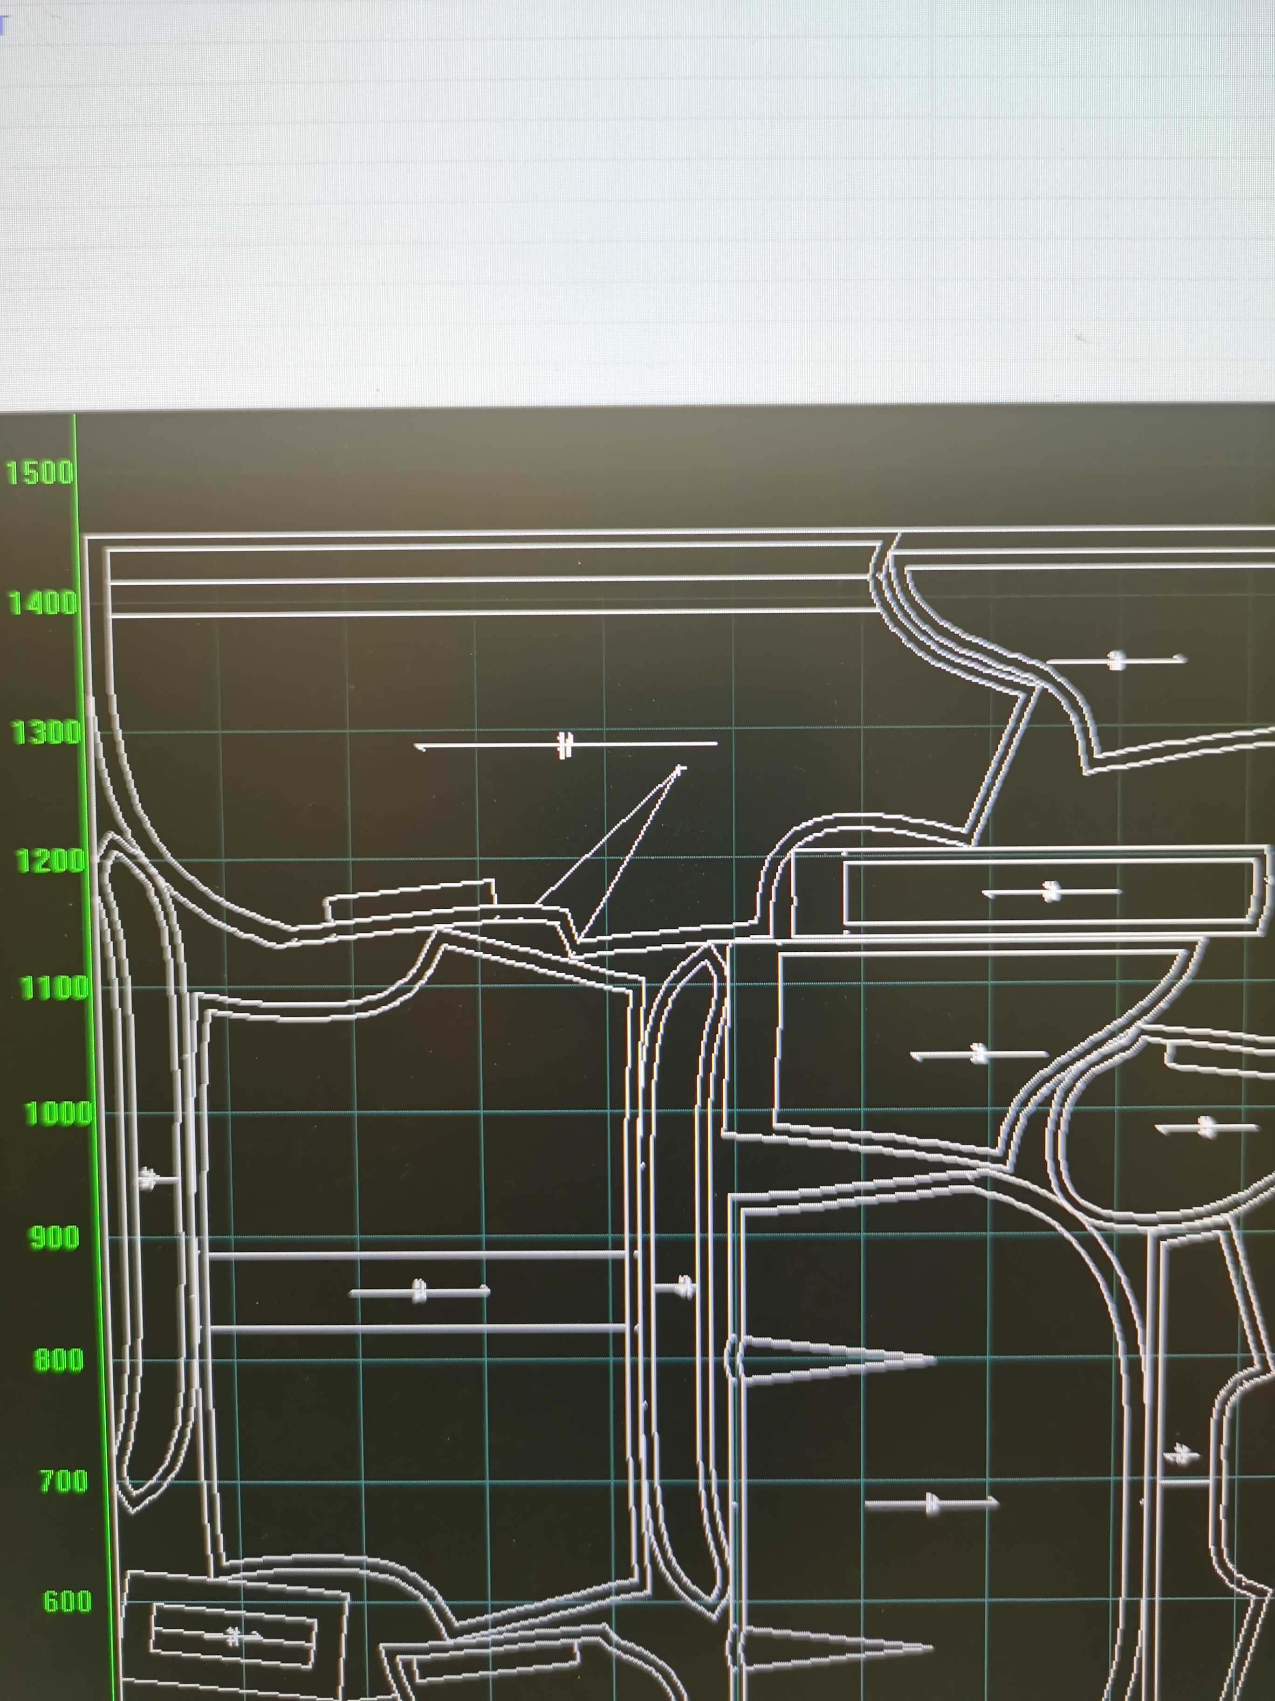Click the 1400 ruler label
Viewport: 1275px width, 1701px height.
click(x=43, y=603)
